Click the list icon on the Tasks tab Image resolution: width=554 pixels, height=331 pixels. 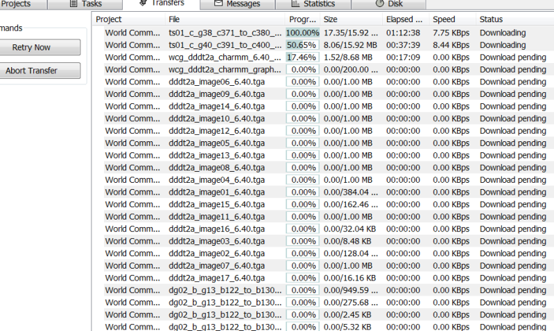pyautogui.click(x=73, y=3)
